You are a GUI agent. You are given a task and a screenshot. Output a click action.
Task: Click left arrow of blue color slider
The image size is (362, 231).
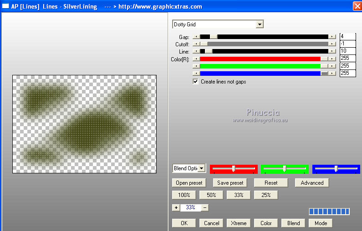pyautogui.click(x=196, y=74)
